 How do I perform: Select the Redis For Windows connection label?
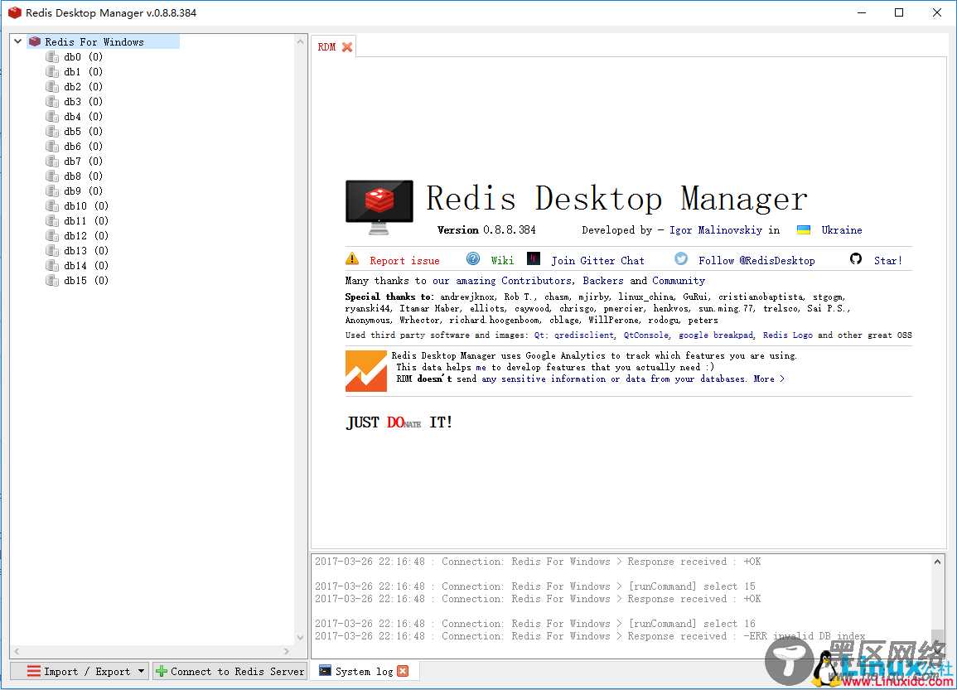pyautogui.click(x=94, y=42)
